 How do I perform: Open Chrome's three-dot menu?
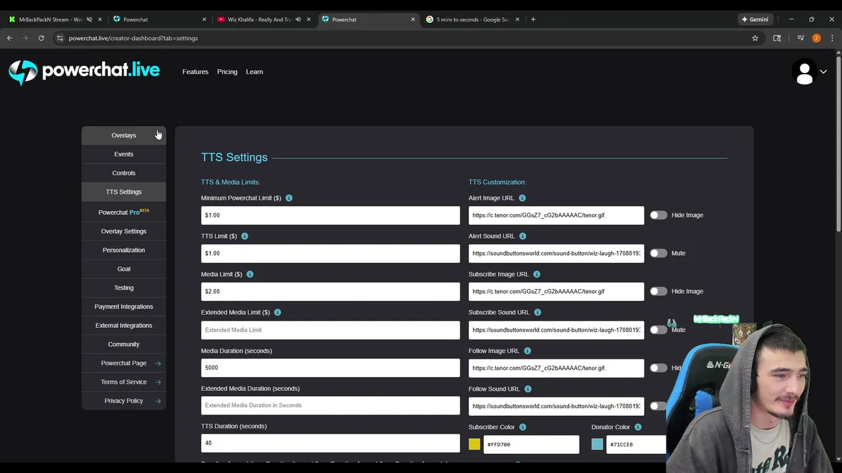pyautogui.click(x=832, y=38)
